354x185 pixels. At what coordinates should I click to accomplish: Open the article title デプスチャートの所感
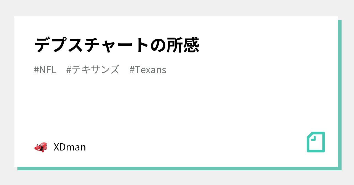(x=116, y=45)
